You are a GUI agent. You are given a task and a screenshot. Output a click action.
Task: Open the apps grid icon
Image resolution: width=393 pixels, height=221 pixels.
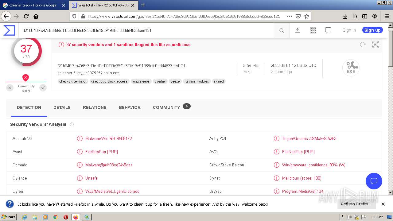pos(313,30)
